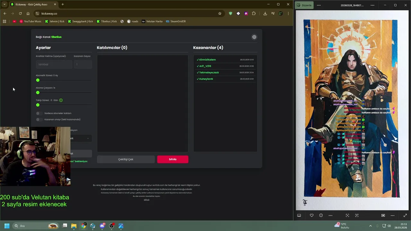Viewport: 411px width, 231px height.
Task: Open File Explorer from the taskbar
Action: coord(74,226)
